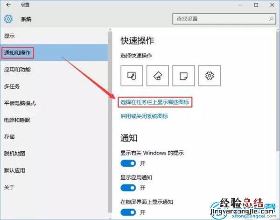The height and width of the screenshot is (220, 280).
Task: Select the all settings gear quick action tile
Action: pos(210,76)
